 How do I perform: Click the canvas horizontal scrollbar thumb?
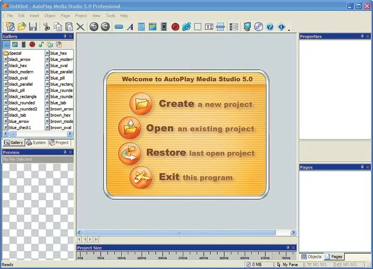180,232
